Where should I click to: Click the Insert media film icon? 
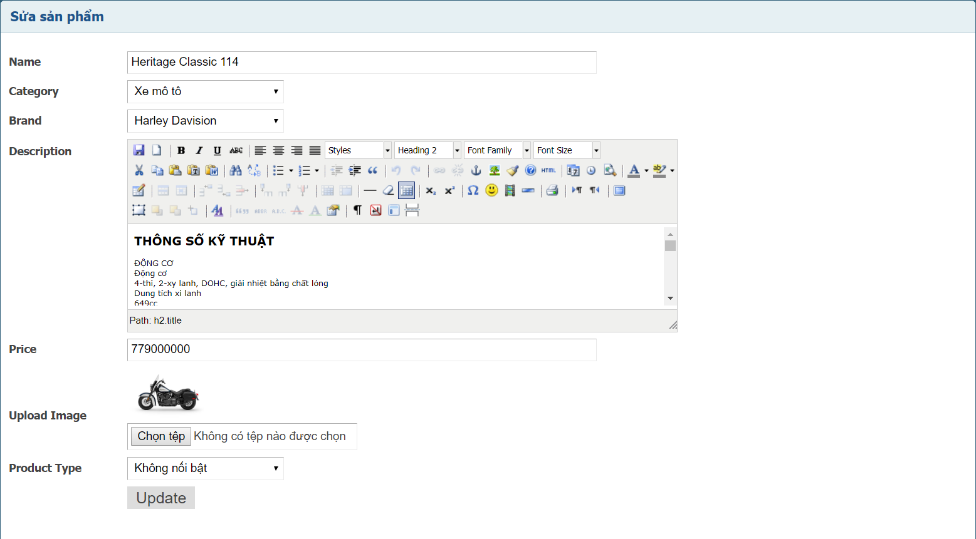tap(510, 190)
